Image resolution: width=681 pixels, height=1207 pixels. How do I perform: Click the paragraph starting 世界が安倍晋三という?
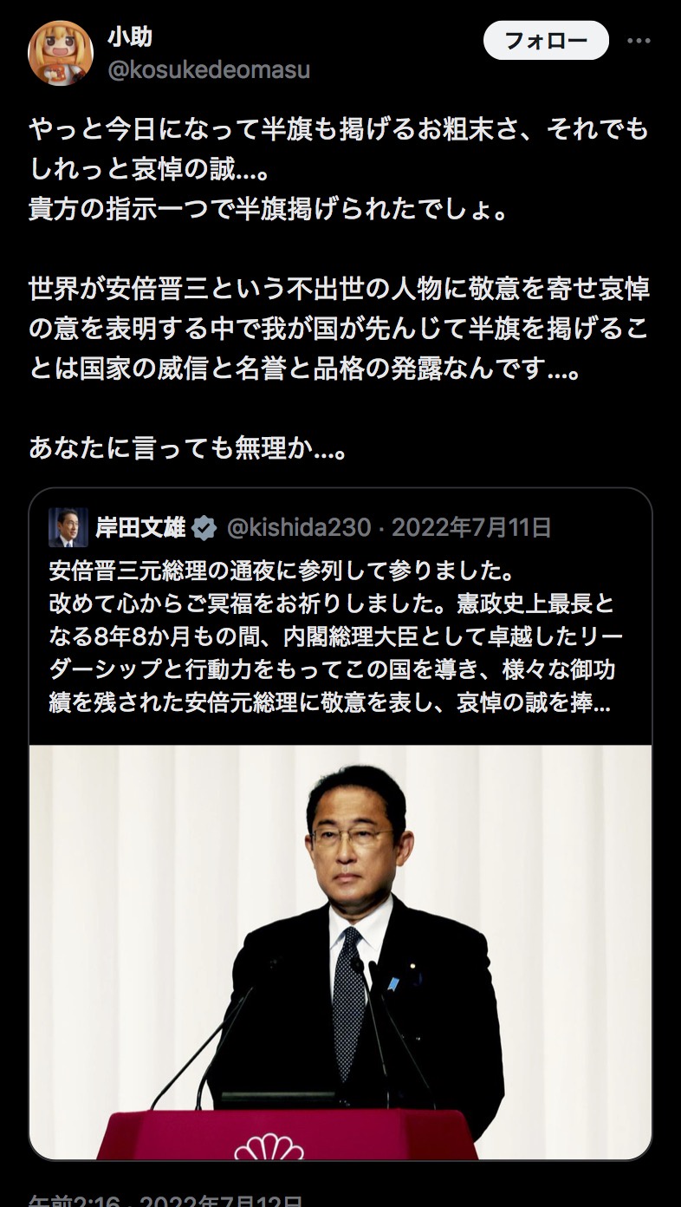click(x=339, y=330)
